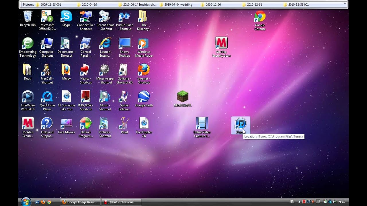Launch Microsoft Office 60 Day shortcut
367x206 pixels.
[x=47, y=21]
